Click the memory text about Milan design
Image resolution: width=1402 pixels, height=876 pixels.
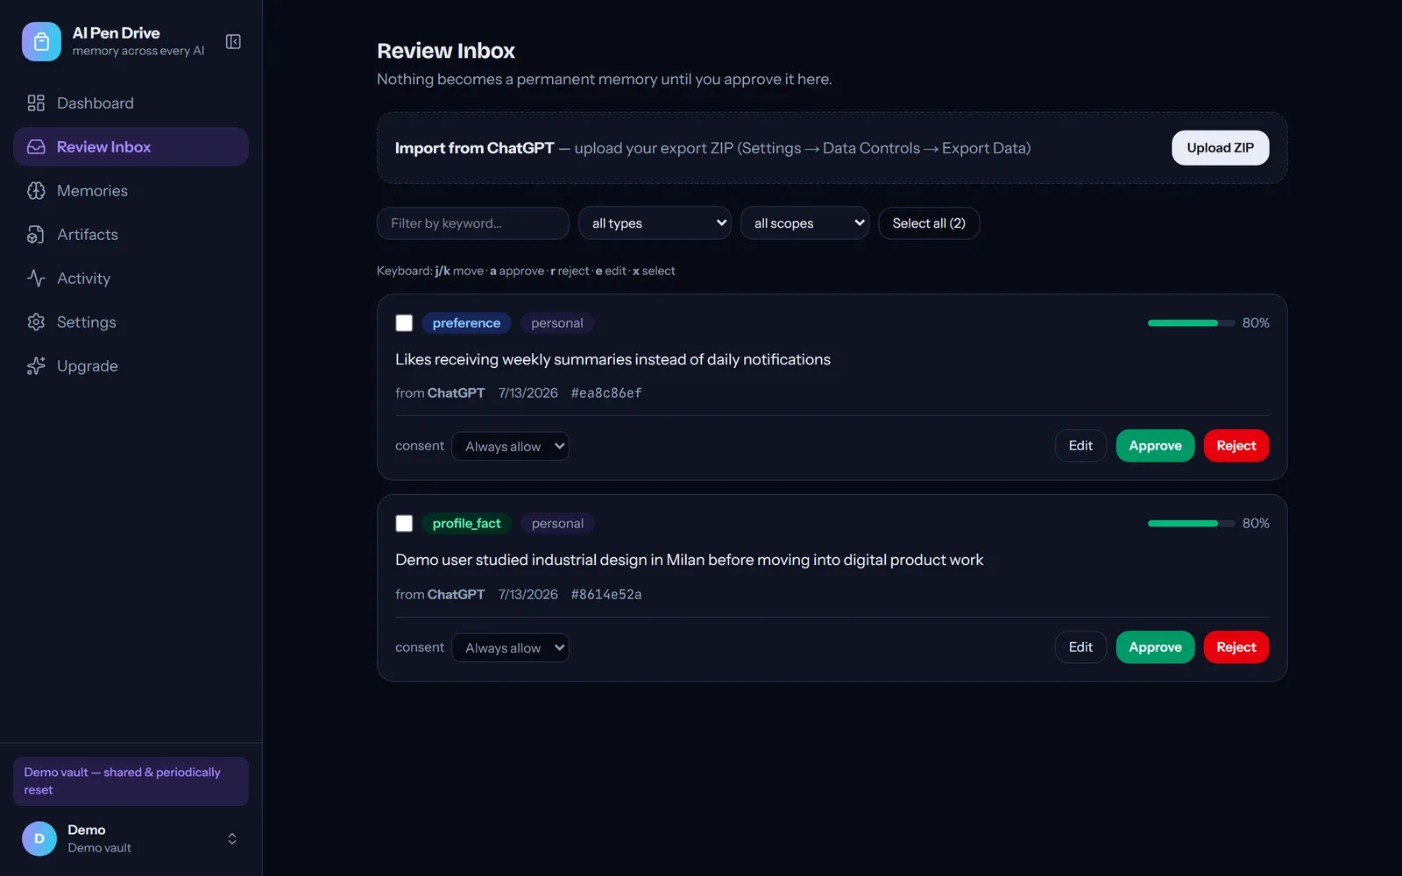click(689, 560)
